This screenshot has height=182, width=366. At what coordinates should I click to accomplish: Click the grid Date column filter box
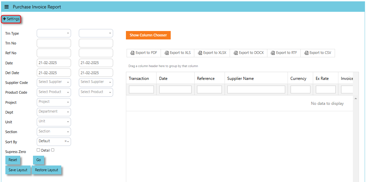coord(175,89)
